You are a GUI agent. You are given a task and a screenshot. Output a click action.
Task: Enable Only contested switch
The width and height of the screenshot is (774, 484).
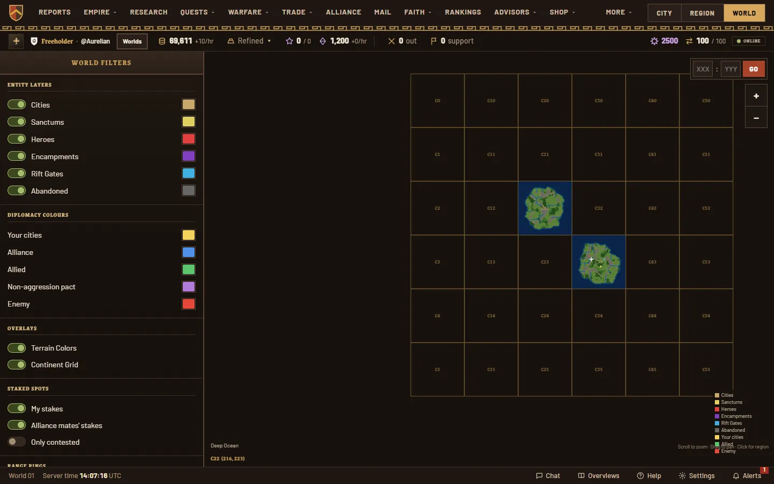pyautogui.click(x=17, y=442)
